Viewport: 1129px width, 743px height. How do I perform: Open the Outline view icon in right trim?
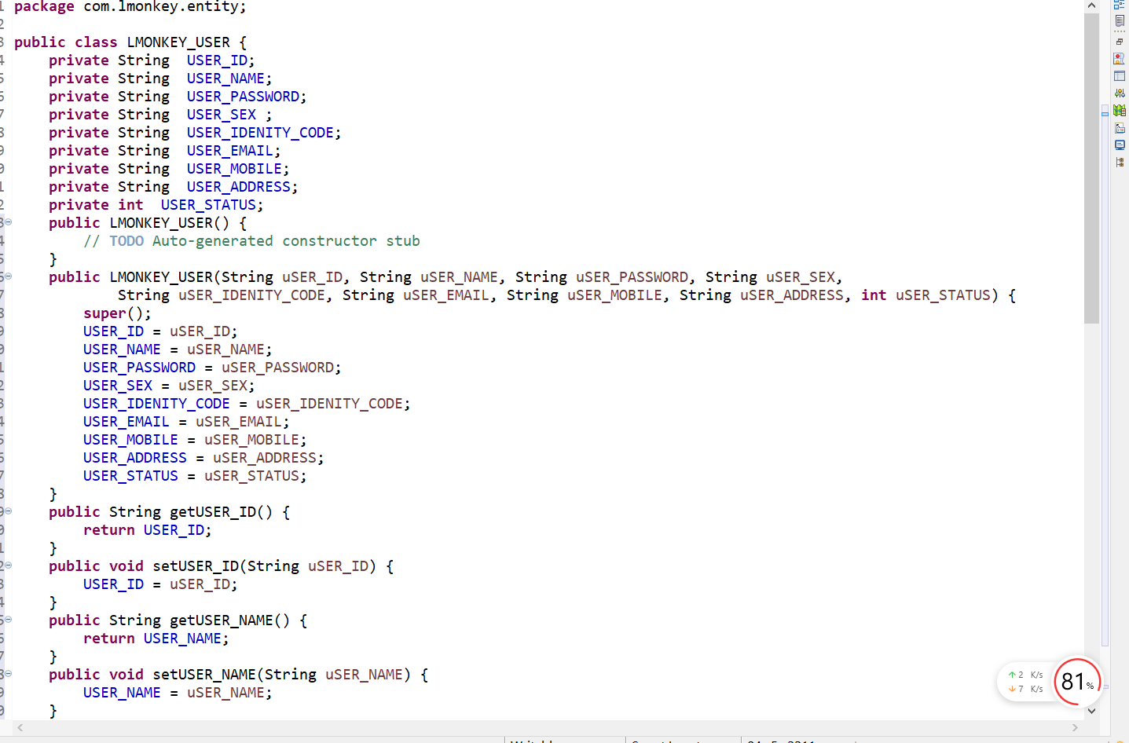click(x=1120, y=5)
